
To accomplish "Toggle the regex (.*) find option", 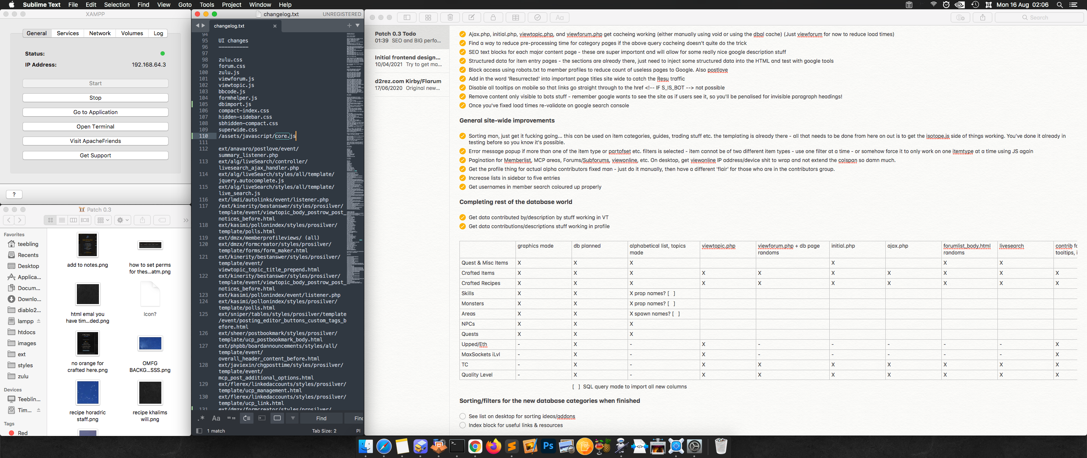I will click(x=201, y=418).
